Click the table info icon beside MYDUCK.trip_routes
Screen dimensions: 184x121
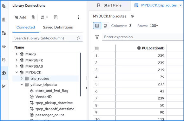click(x=132, y=16)
